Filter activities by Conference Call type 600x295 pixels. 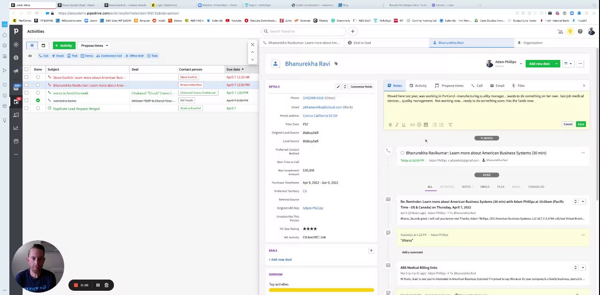109,56
